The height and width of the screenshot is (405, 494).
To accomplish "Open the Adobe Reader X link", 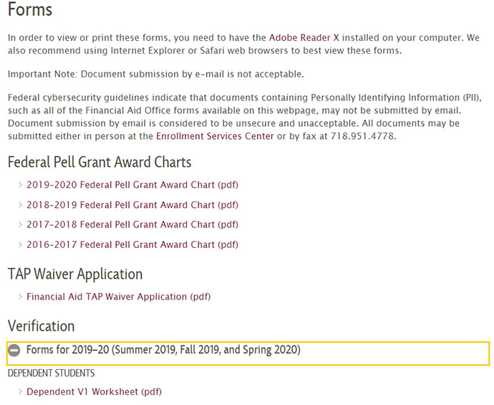I will [304, 37].
